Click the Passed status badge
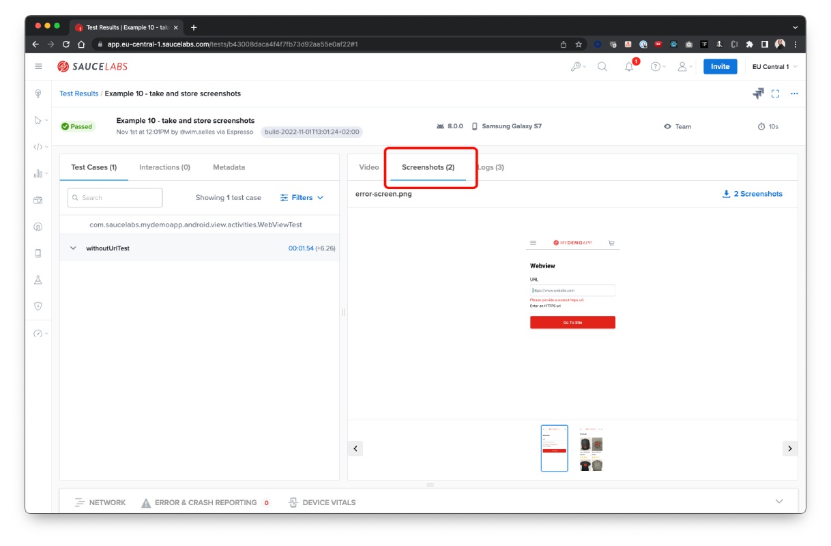831x546 pixels. pos(77,126)
